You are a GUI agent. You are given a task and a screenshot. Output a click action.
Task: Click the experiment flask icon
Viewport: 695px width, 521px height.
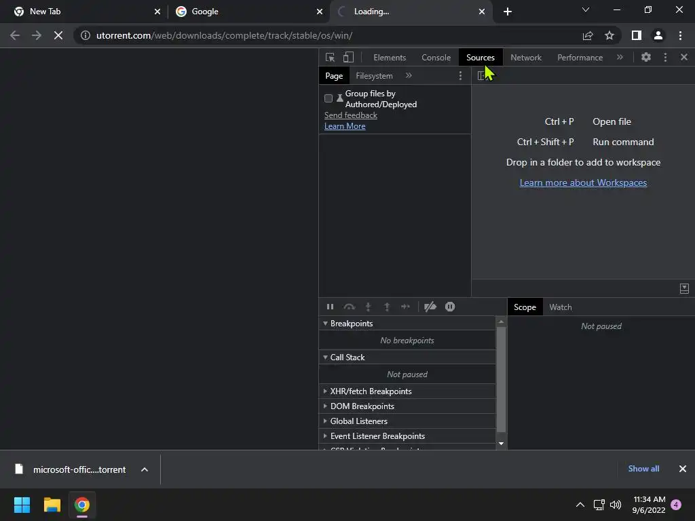(x=339, y=98)
